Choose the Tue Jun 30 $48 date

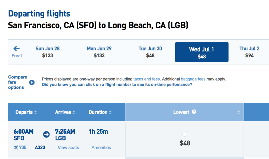coord(150,52)
